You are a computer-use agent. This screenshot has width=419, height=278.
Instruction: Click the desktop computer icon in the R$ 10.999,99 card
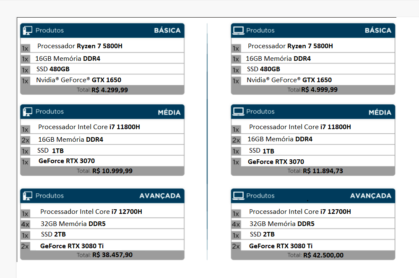(27, 112)
